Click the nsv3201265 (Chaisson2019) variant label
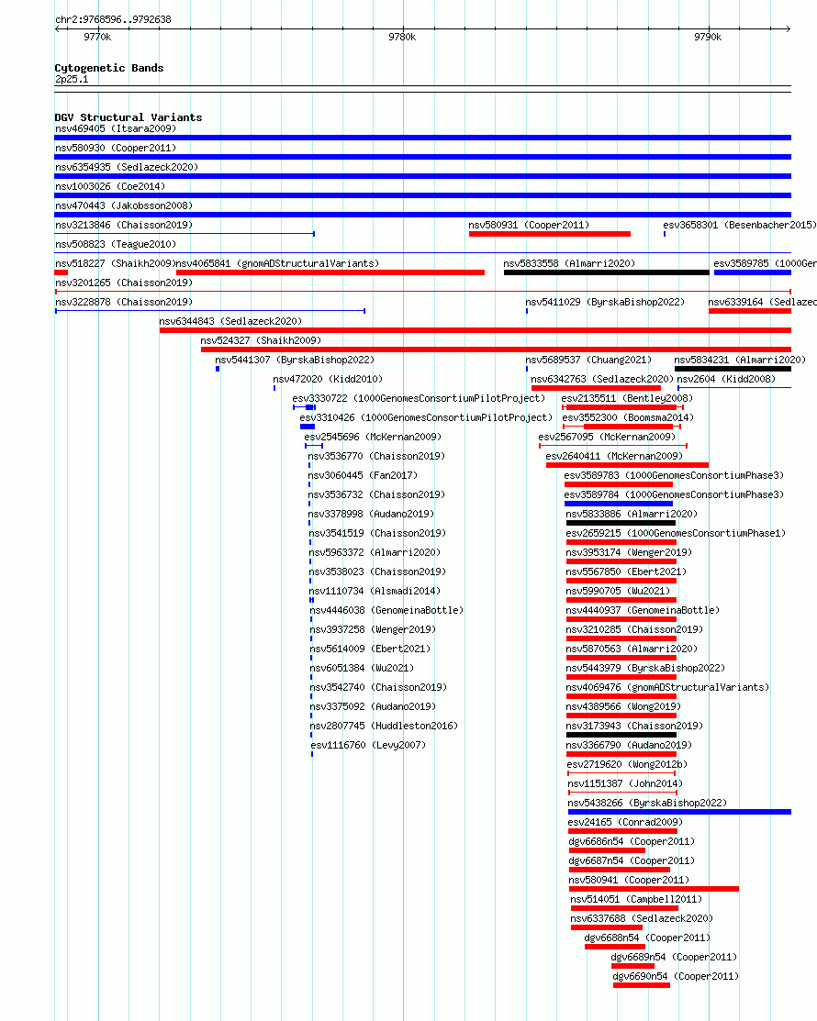Viewport: 817px width, 1021px height. point(124,283)
